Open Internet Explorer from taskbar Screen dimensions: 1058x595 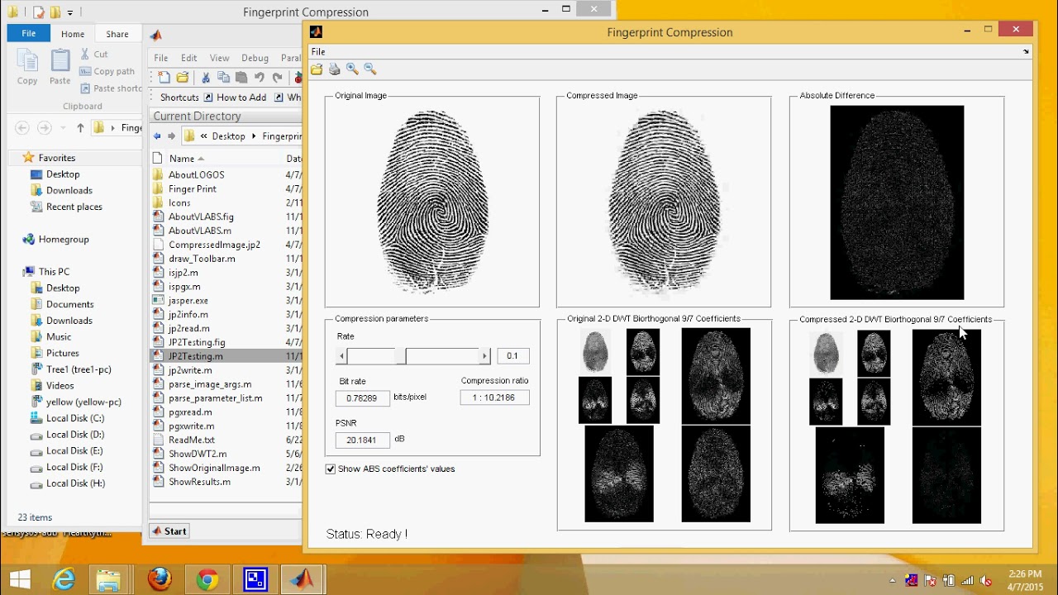[64, 579]
